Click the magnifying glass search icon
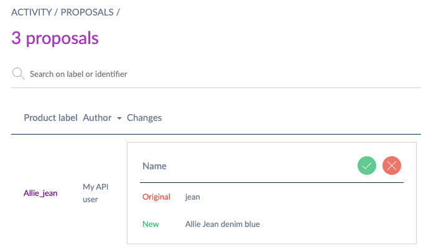 pos(19,74)
